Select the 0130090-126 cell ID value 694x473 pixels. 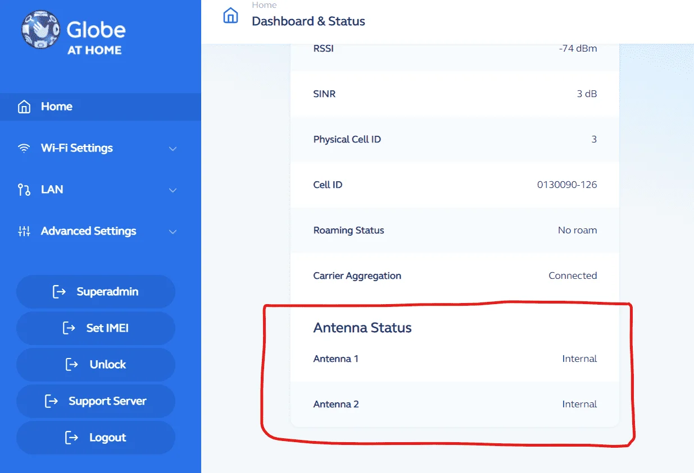(x=567, y=185)
